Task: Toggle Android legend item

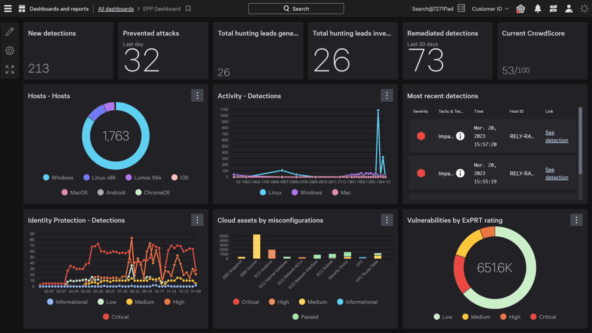Action: pos(111,193)
